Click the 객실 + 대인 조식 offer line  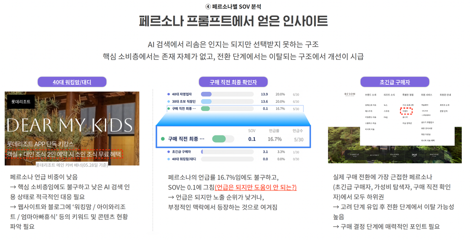[x=64, y=154]
